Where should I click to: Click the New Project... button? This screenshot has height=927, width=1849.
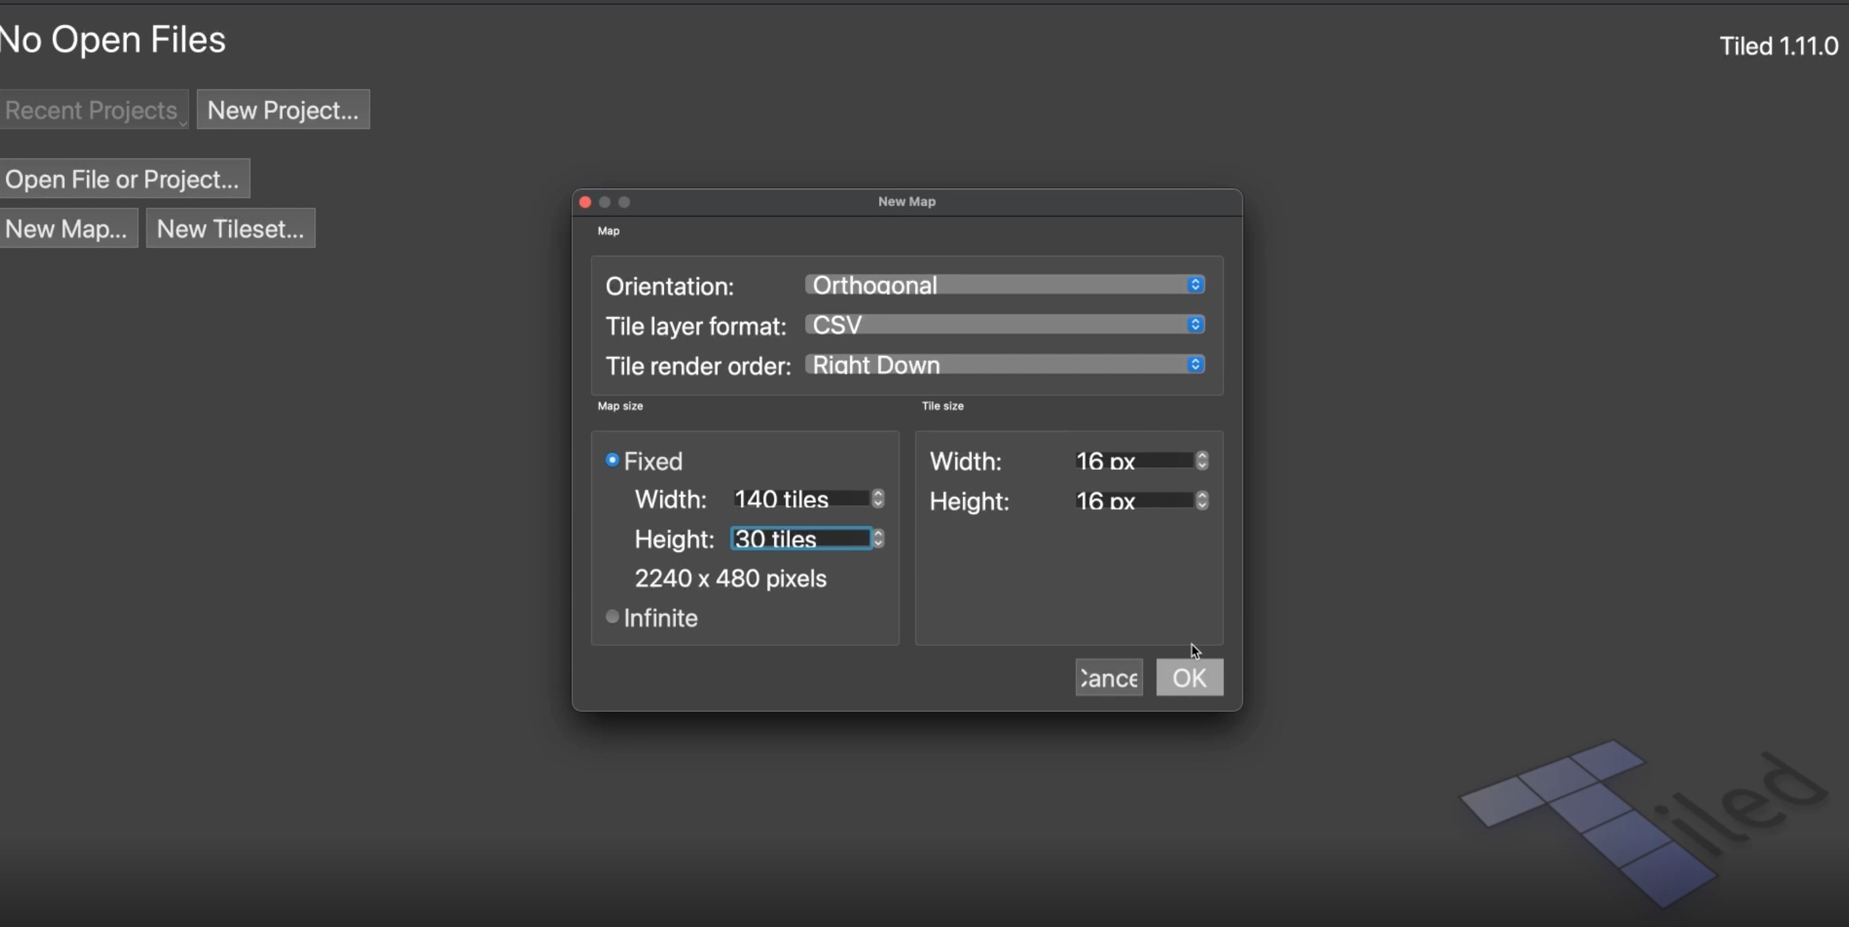click(x=283, y=109)
